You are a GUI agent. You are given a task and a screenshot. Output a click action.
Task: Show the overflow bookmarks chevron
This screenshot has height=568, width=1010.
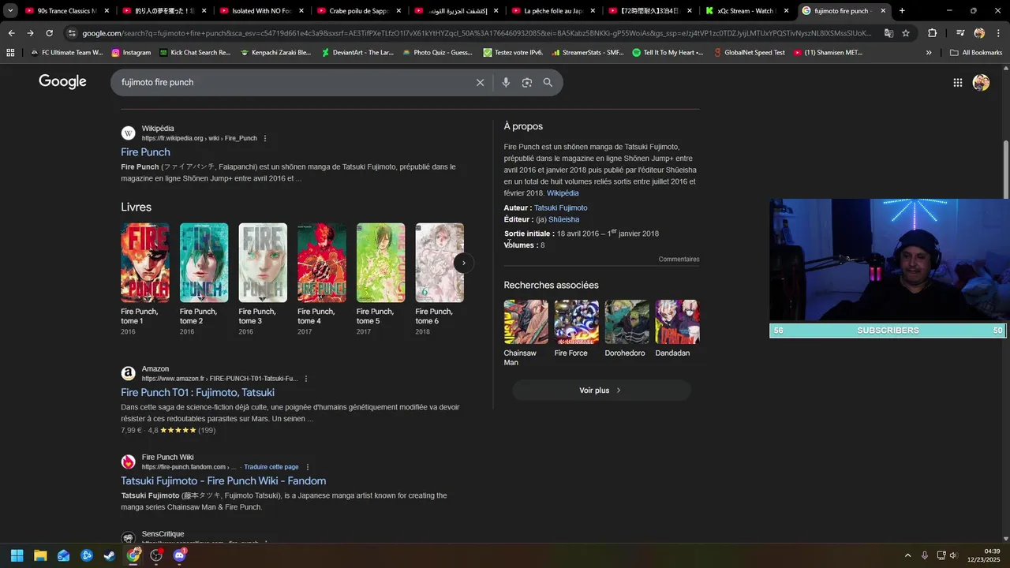(929, 52)
